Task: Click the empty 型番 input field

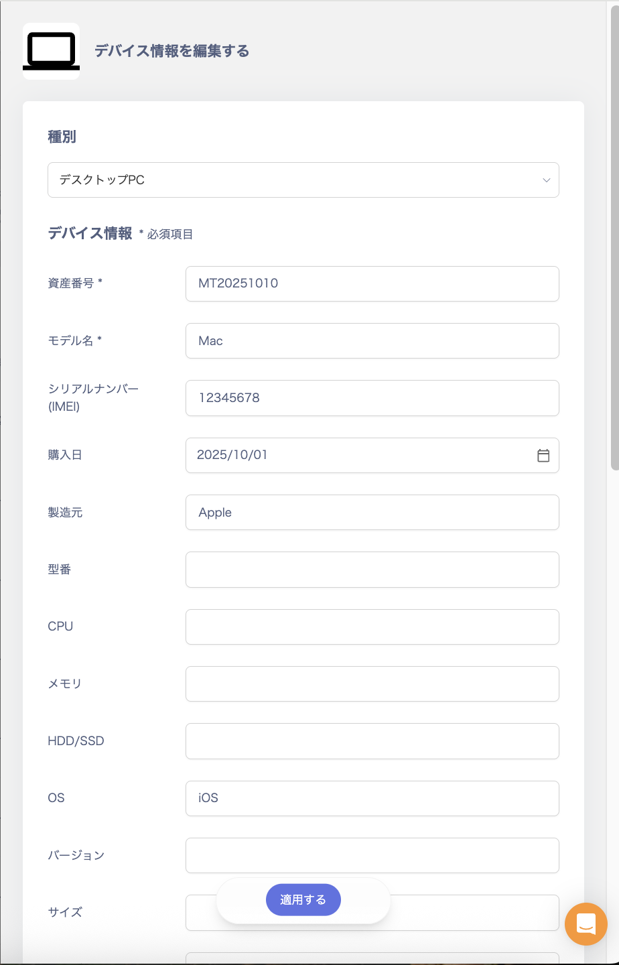Action: click(x=372, y=570)
